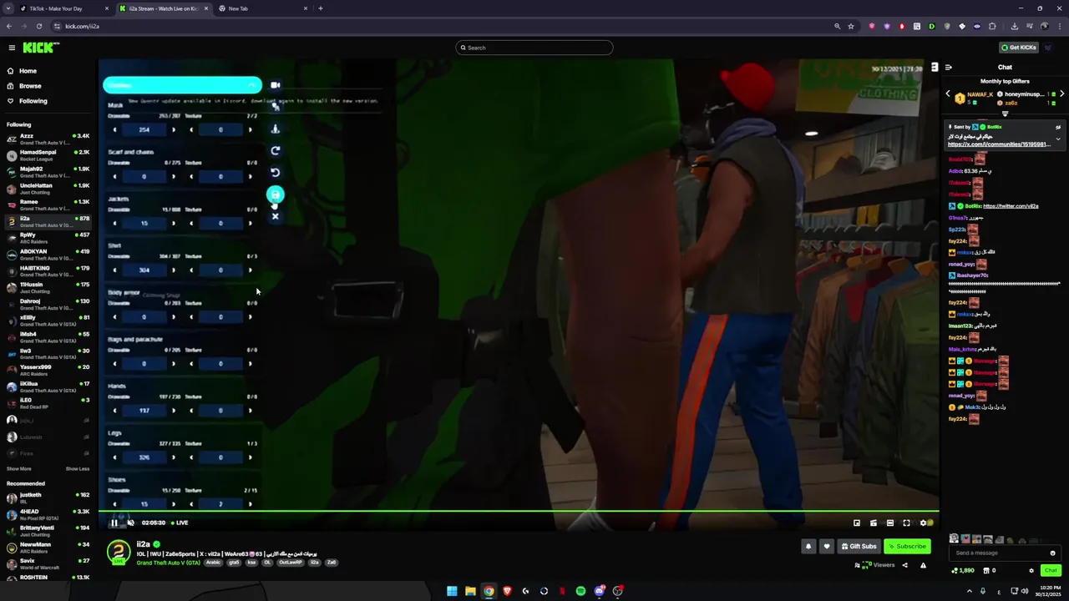Click the 1,890 KICKs balance
Viewport: 1069px width, 601px height.
point(963,571)
